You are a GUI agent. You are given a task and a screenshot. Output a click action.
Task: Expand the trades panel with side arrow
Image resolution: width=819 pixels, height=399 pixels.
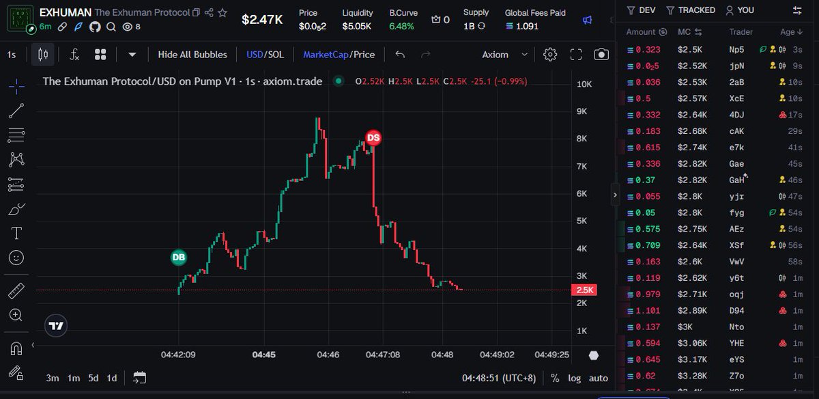pos(615,195)
